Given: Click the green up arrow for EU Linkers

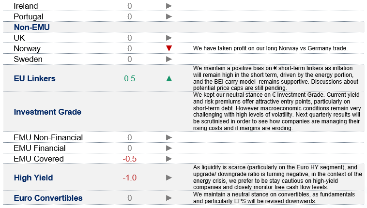Looking at the screenshot, I should [x=169, y=78].
